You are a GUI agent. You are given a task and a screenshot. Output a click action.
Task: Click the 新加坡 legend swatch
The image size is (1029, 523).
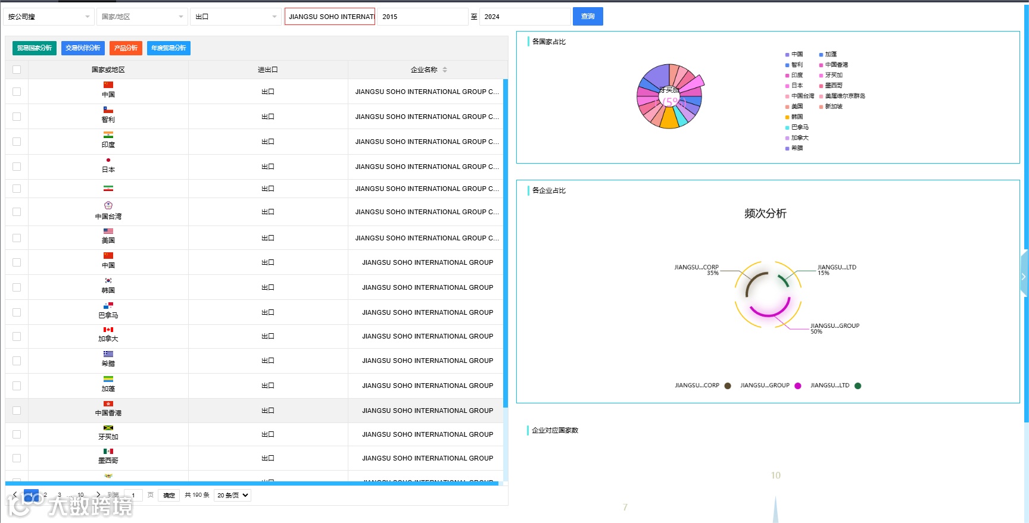point(821,107)
